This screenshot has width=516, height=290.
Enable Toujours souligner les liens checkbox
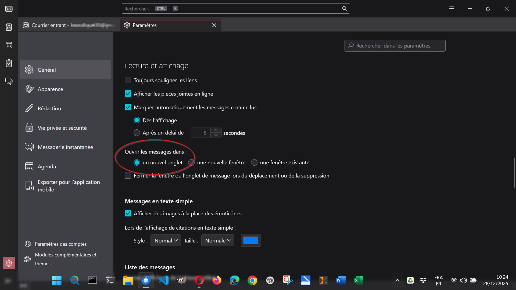128,80
